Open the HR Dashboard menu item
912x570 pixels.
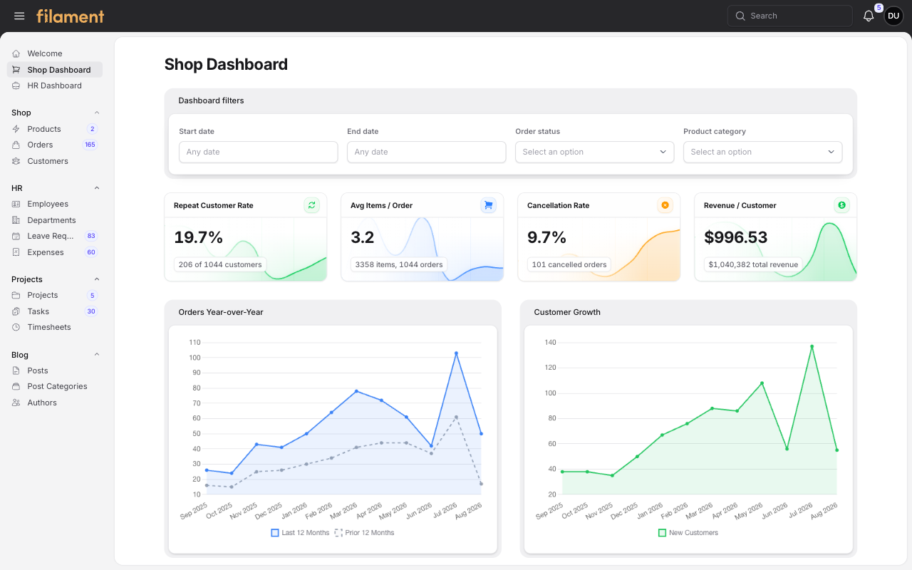coord(55,85)
